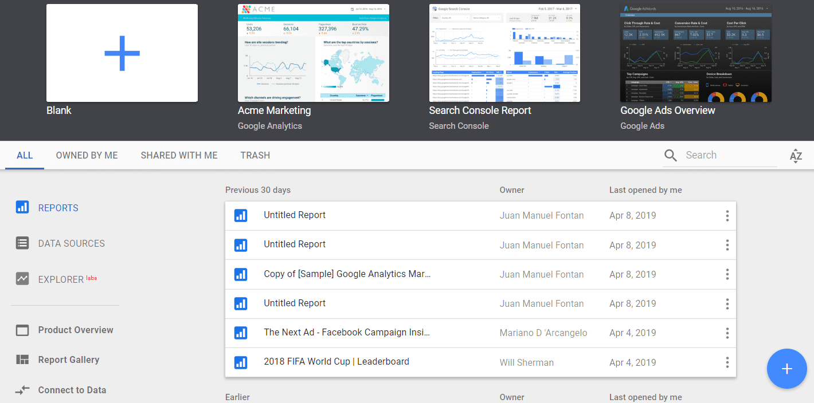Click the report icon of The Next Ad row
Screen dimensions: 814x403
click(x=241, y=333)
